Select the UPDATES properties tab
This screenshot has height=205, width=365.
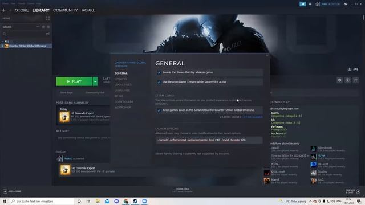pyautogui.click(x=121, y=79)
